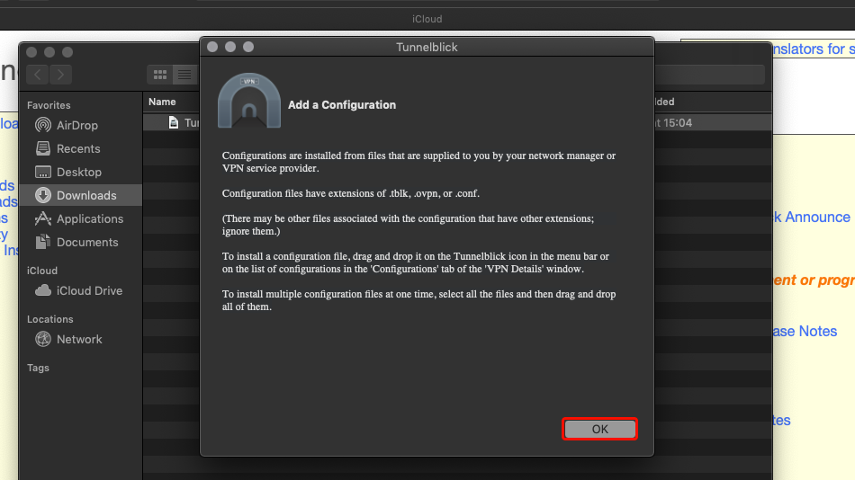Screen dimensions: 855x480
Task: Open Applications from the Finder sidebar
Action: coord(89,218)
